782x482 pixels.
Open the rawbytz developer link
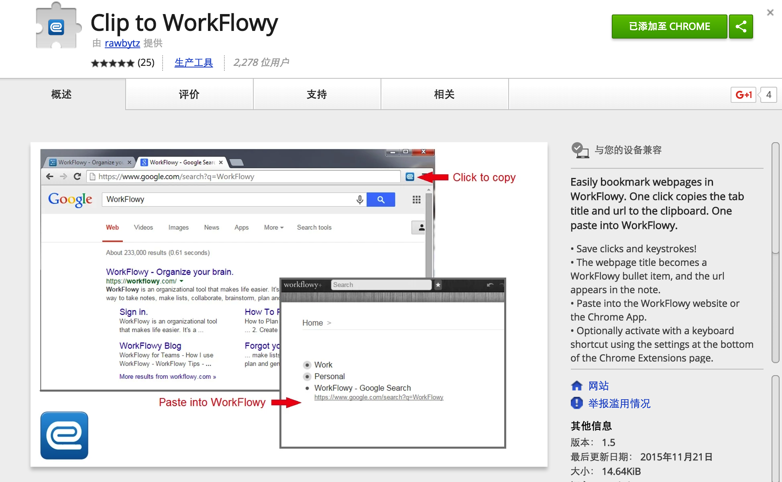(122, 43)
